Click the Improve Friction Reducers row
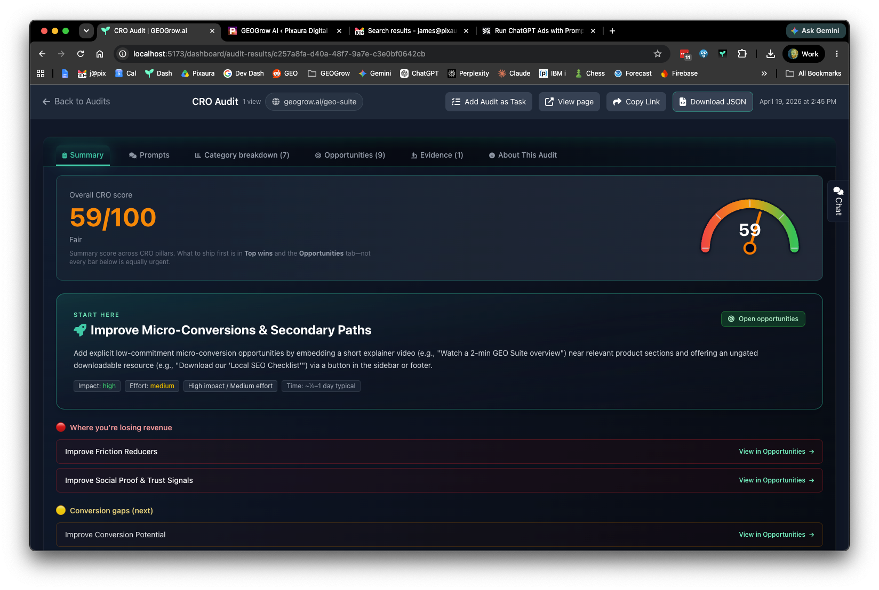 tap(439, 452)
